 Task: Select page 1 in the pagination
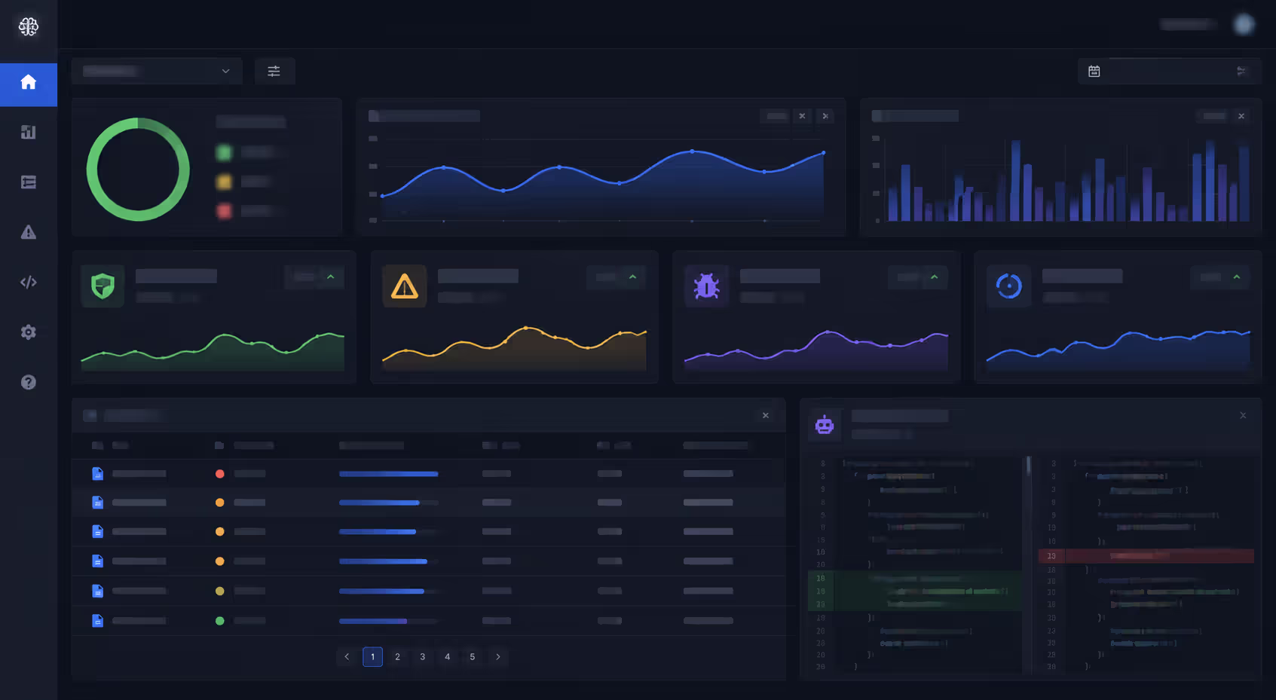(372, 657)
